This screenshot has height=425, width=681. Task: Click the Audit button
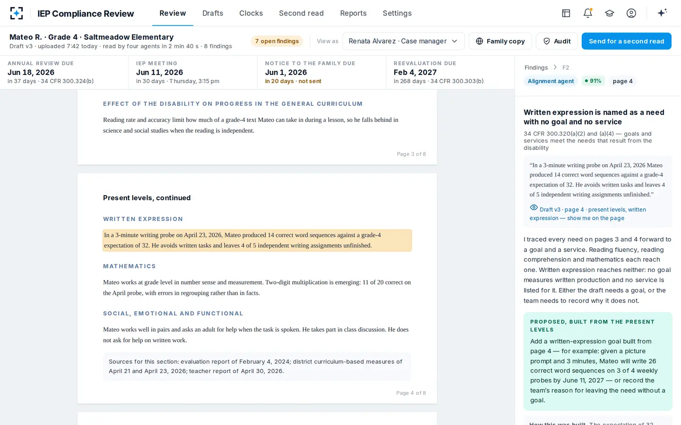point(557,41)
